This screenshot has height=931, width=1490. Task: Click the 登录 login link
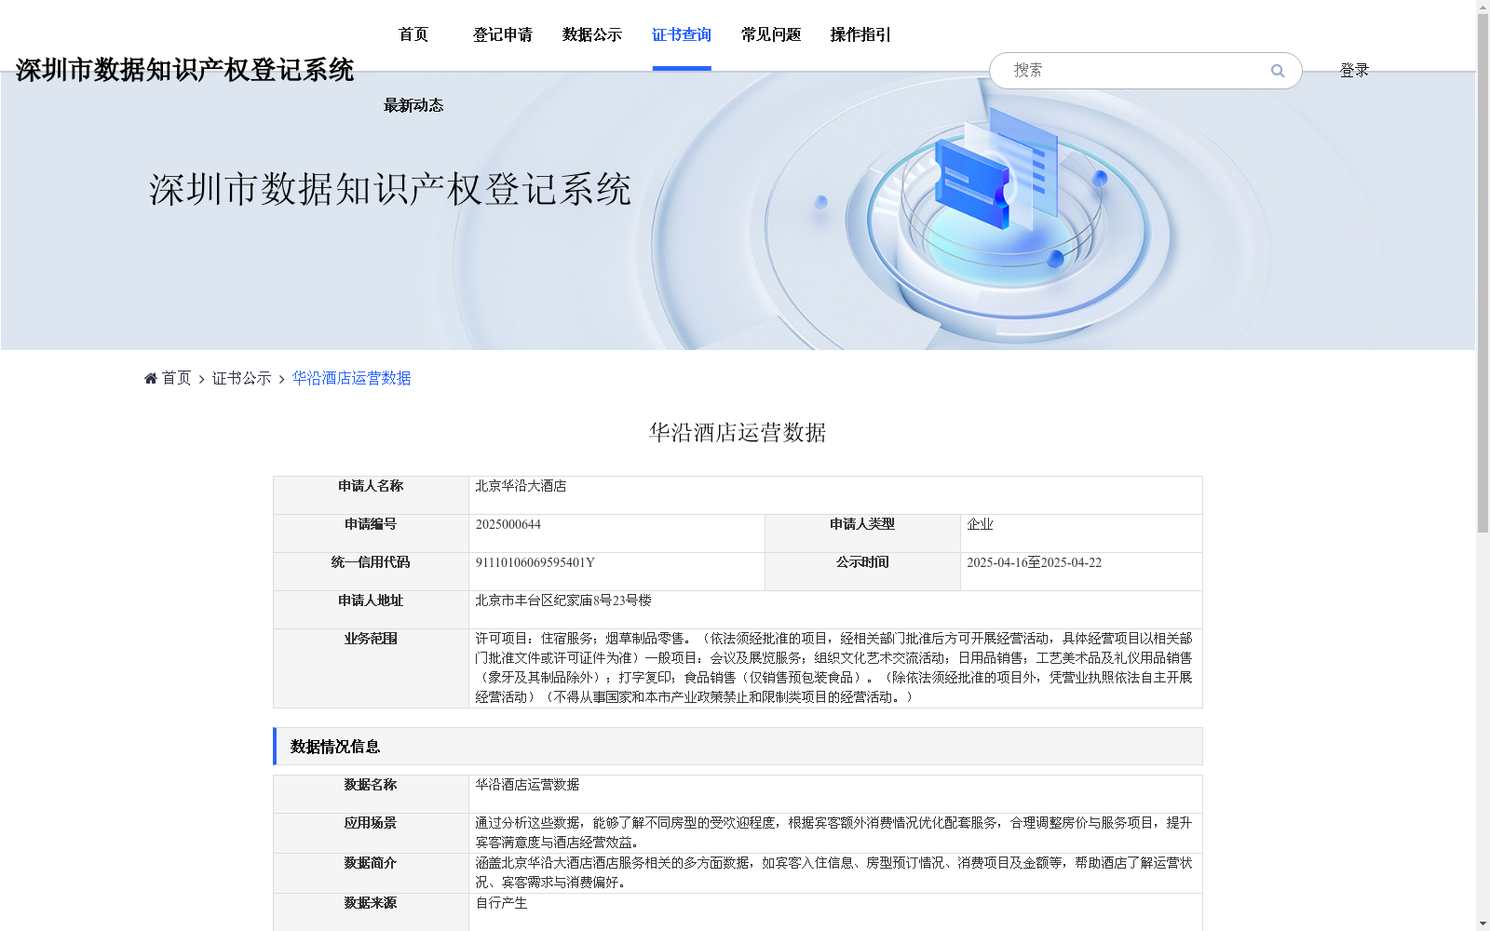point(1354,71)
